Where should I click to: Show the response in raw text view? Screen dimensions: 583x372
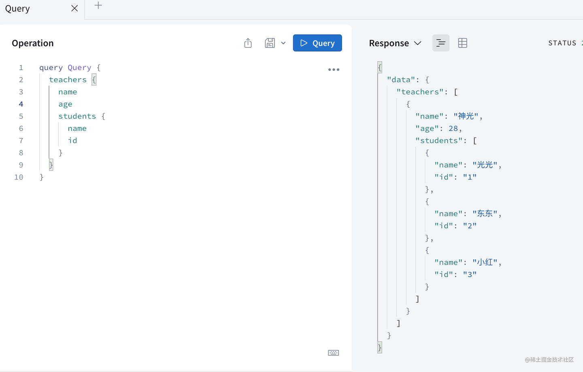point(440,43)
